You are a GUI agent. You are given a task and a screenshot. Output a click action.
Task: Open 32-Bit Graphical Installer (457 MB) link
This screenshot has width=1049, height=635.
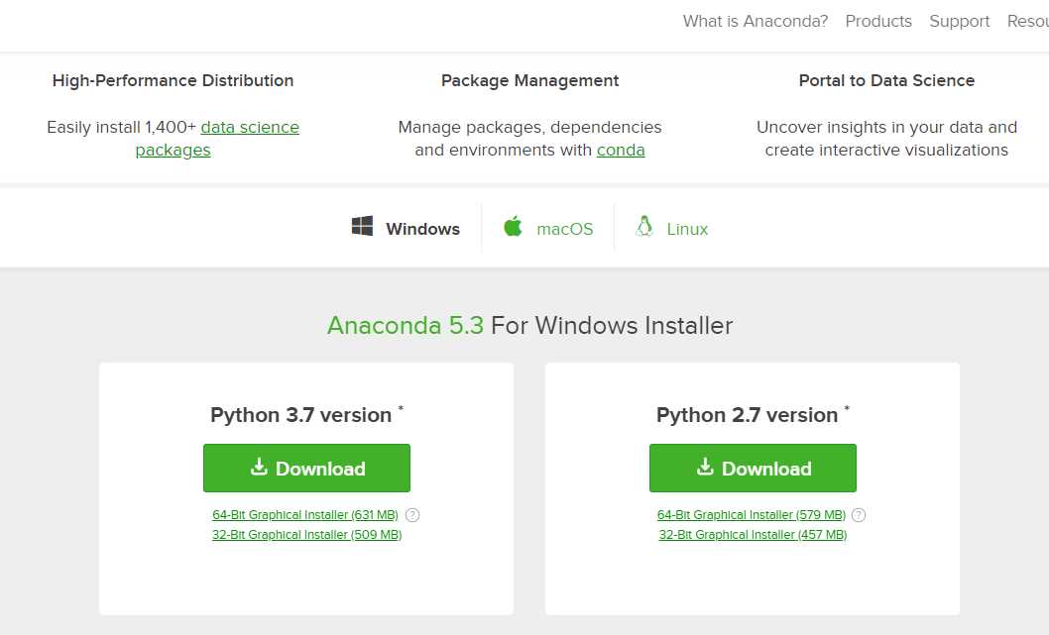coord(753,535)
